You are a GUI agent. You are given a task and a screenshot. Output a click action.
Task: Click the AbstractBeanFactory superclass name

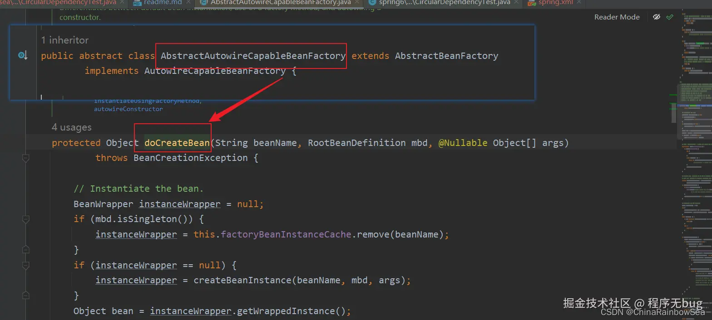[x=446, y=56]
